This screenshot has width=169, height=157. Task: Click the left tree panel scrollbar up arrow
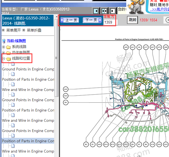point(57,17)
